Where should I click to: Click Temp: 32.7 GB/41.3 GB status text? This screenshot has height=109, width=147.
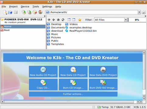(x=116, y=107)
